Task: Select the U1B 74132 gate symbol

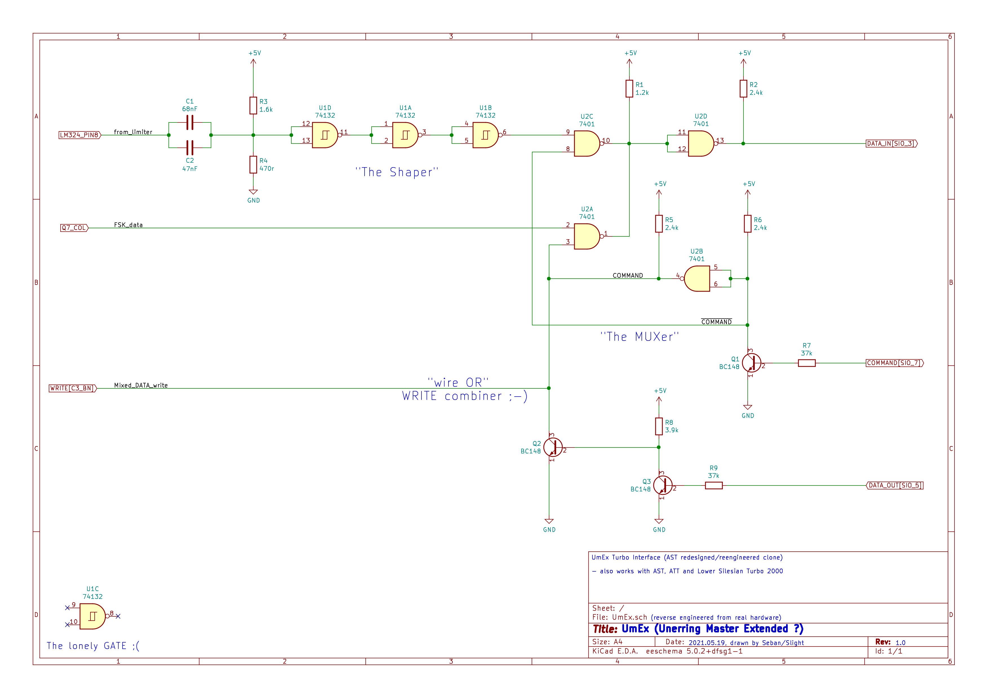Action: pyautogui.click(x=485, y=135)
